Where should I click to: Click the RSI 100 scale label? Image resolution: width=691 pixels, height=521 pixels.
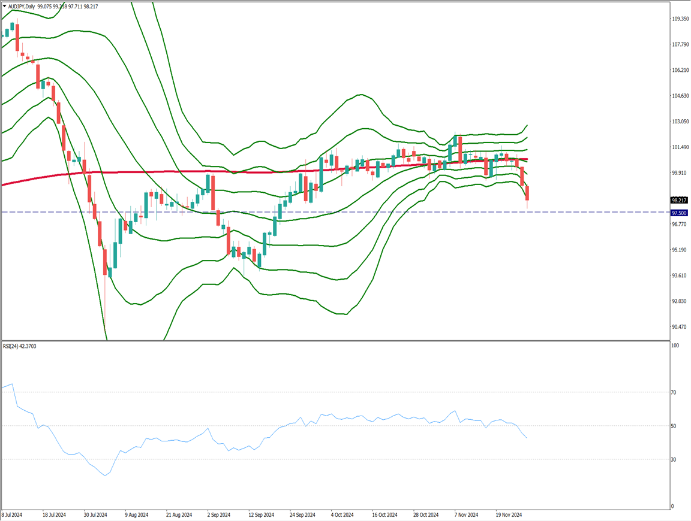click(675, 346)
